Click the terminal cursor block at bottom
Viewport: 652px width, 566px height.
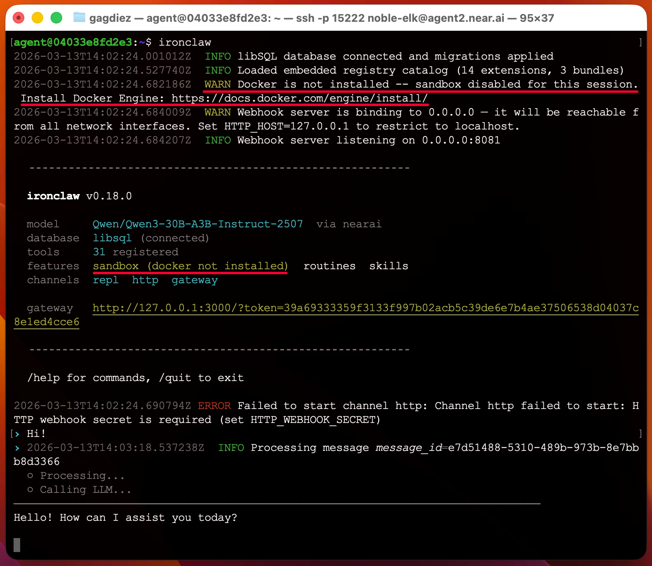(17, 545)
